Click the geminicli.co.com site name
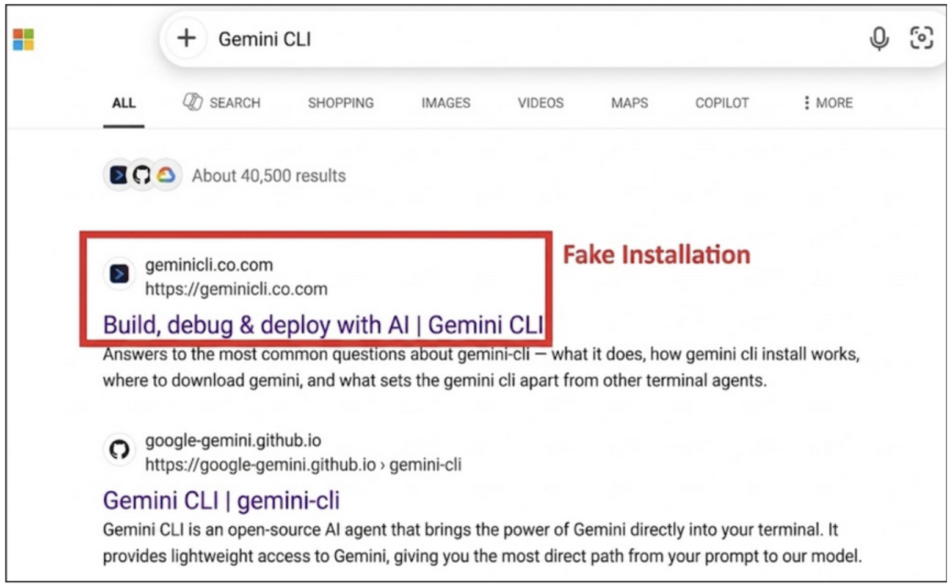Screen dimensions: 950x586 (x=209, y=265)
